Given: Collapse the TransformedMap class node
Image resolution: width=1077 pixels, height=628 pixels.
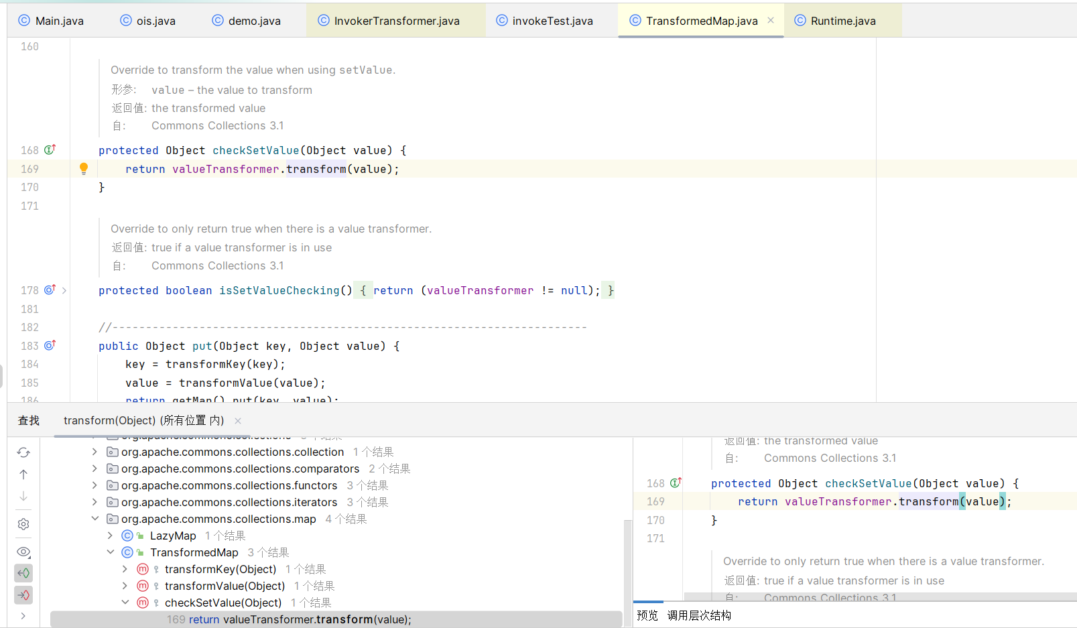Looking at the screenshot, I should tap(110, 552).
